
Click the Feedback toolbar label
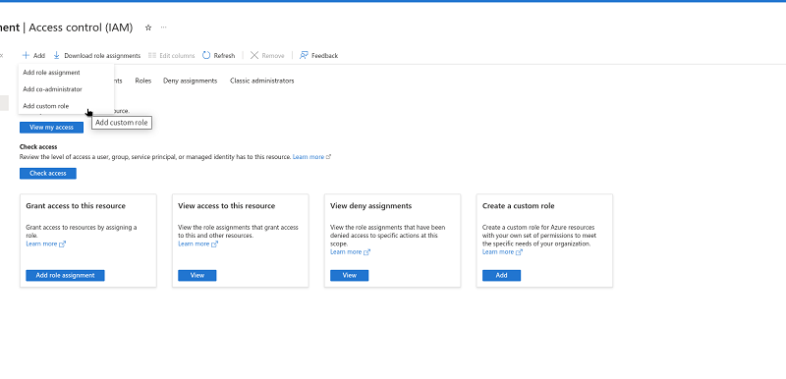point(325,56)
